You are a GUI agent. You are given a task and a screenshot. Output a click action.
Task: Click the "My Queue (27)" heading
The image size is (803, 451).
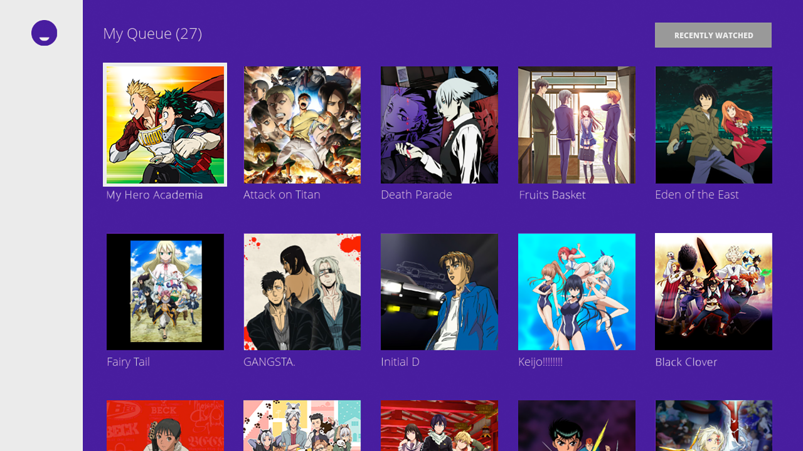pyautogui.click(x=152, y=34)
